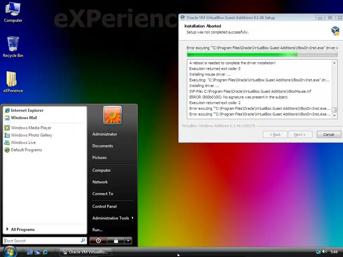Image resolution: width=343 pixels, height=257 pixels.
Task: Expand Administrative Tools submenu
Action: click(x=113, y=218)
